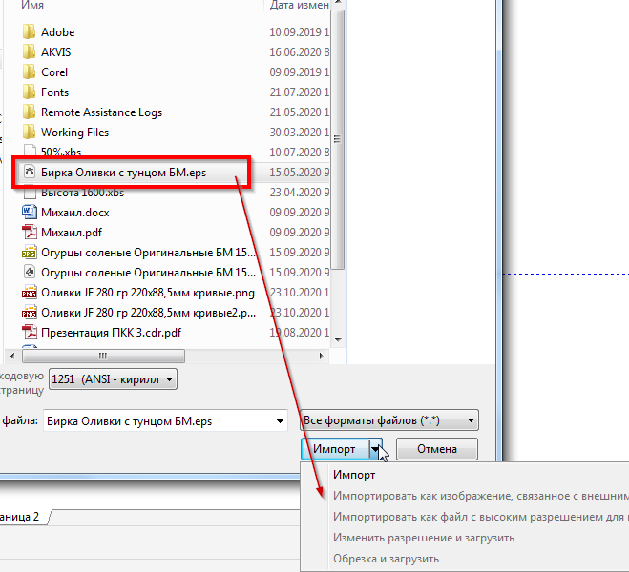Choose Импортировать как файл с высоким разрешением
Screen dimensions: 629x572
(x=480, y=517)
